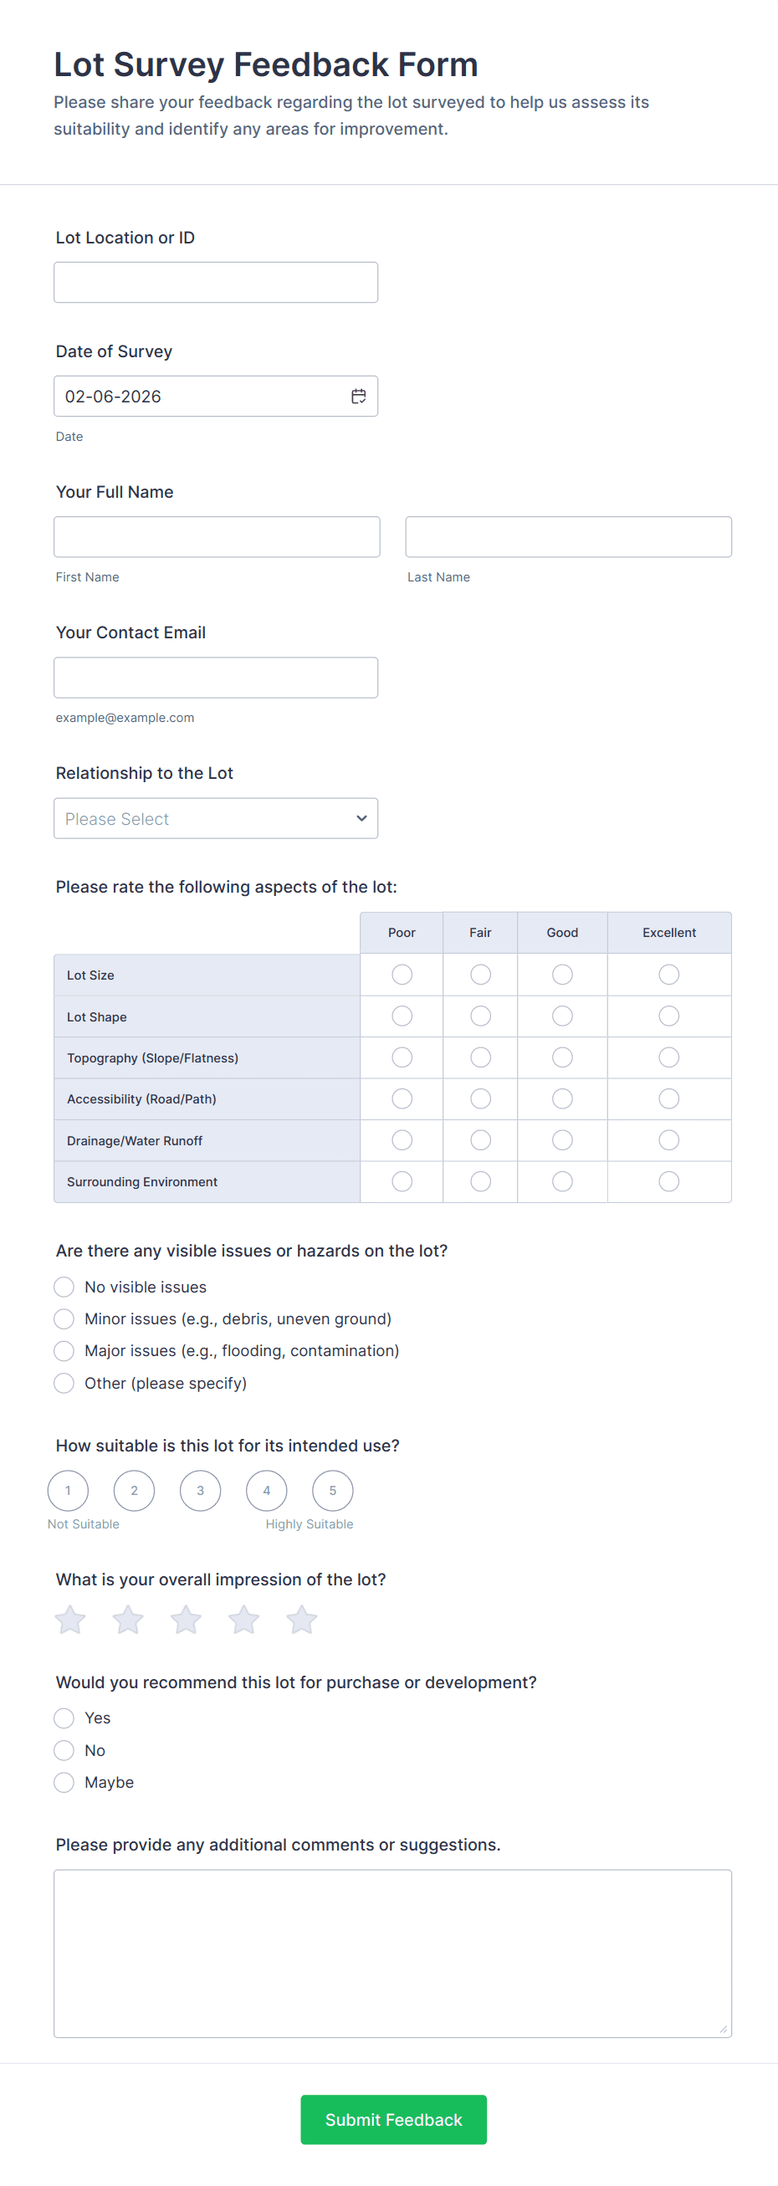
Task: Focus the Lot Location or ID field
Action: (x=216, y=283)
